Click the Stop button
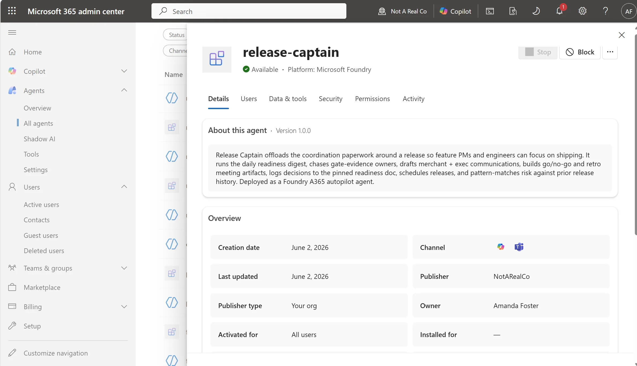The image size is (637, 366). click(538, 52)
